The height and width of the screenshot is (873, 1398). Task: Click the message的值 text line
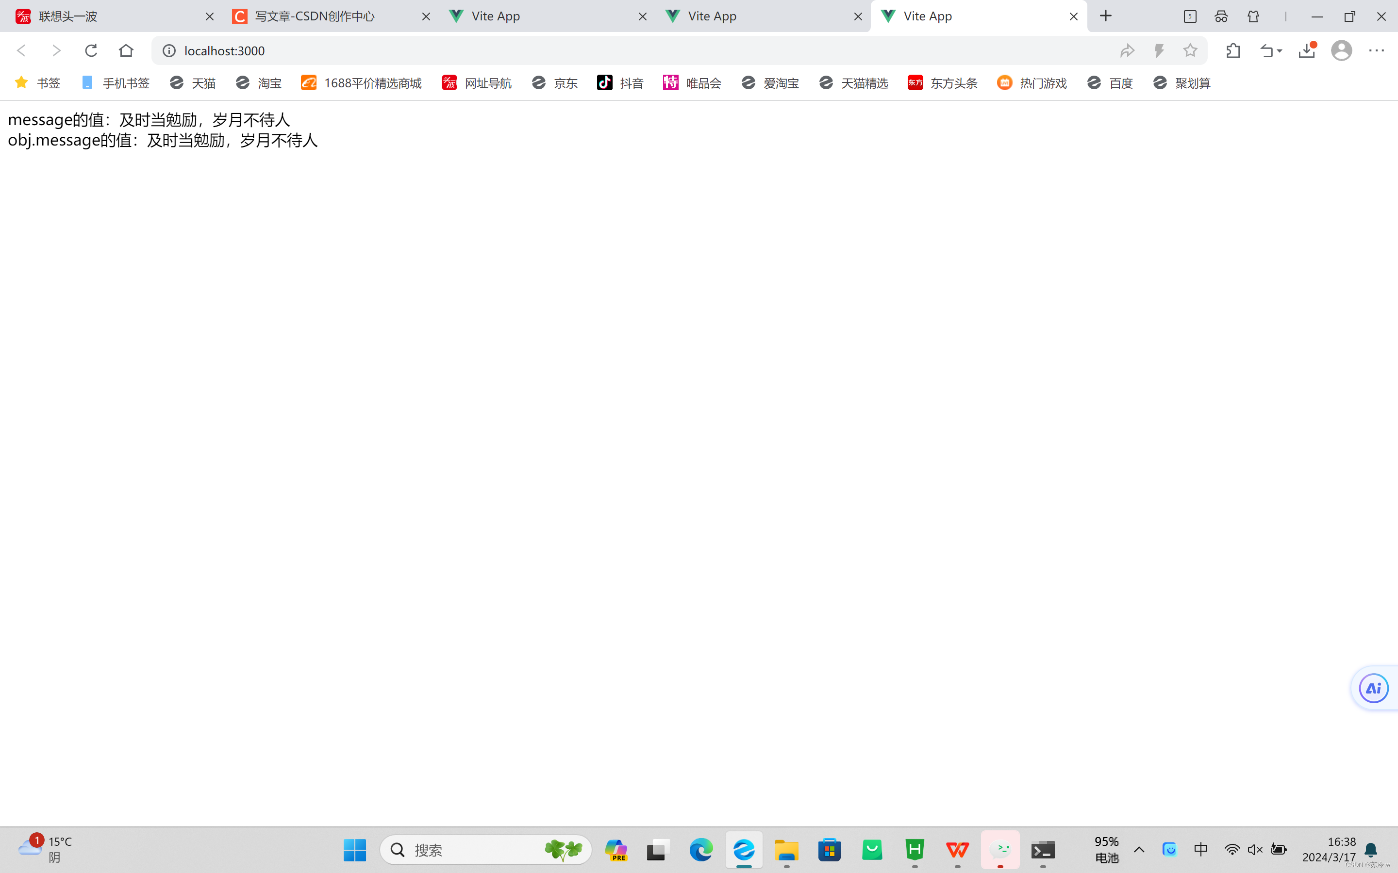tap(149, 120)
